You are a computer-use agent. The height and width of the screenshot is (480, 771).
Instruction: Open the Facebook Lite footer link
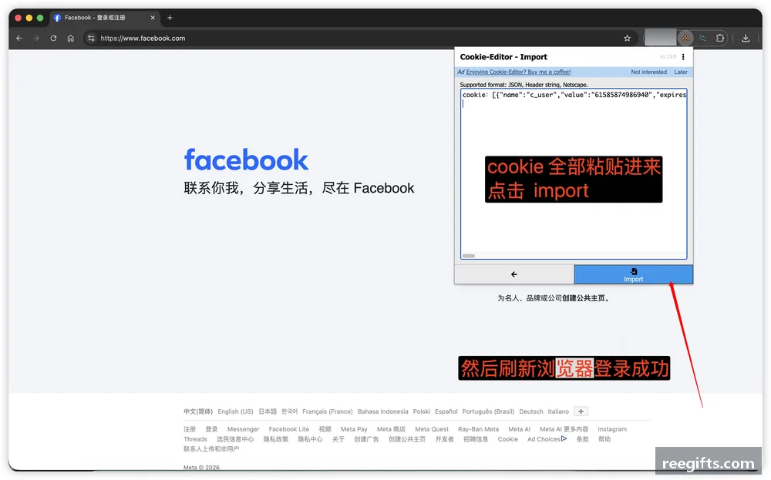point(288,429)
